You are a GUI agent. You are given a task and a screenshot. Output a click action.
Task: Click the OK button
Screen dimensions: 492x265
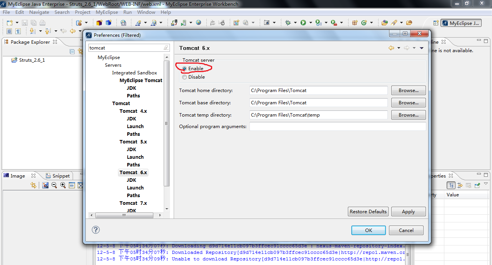tap(368, 230)
